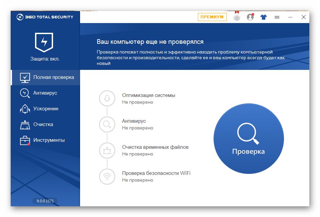
Task: Open the Ускорение sidebar section
Action: (x=45, y=109)
